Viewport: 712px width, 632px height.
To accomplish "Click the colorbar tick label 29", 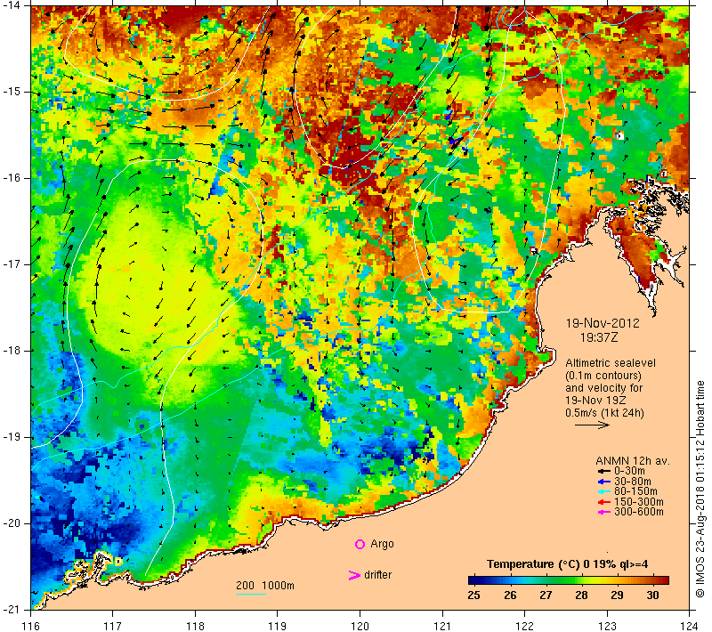I will coord(617,596).
